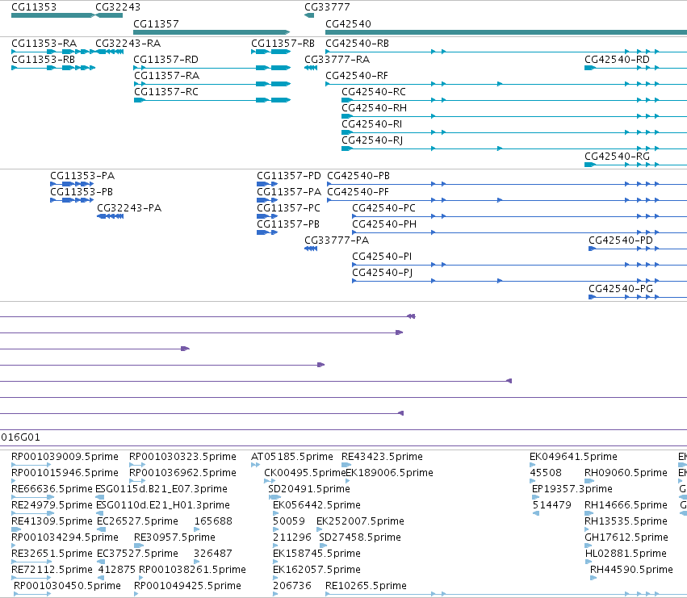Image resolution: width=687 pixels, height=598 pixels.
Task: Click the long CG42540 gene bar
Action: click(x=506, y=32)
